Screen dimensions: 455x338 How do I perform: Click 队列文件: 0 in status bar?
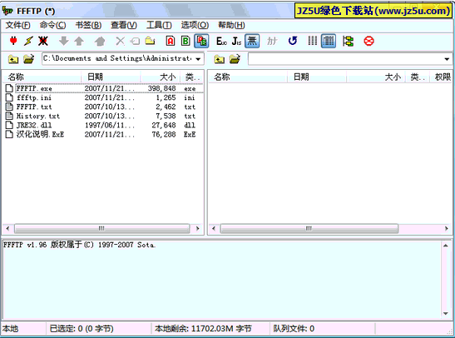click(294, 329)
